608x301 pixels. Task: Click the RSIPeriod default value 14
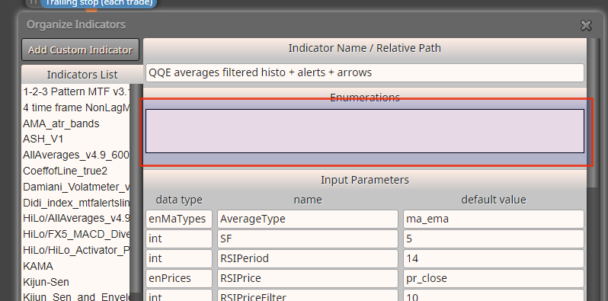pyautogui.click(x=494, y=258)
